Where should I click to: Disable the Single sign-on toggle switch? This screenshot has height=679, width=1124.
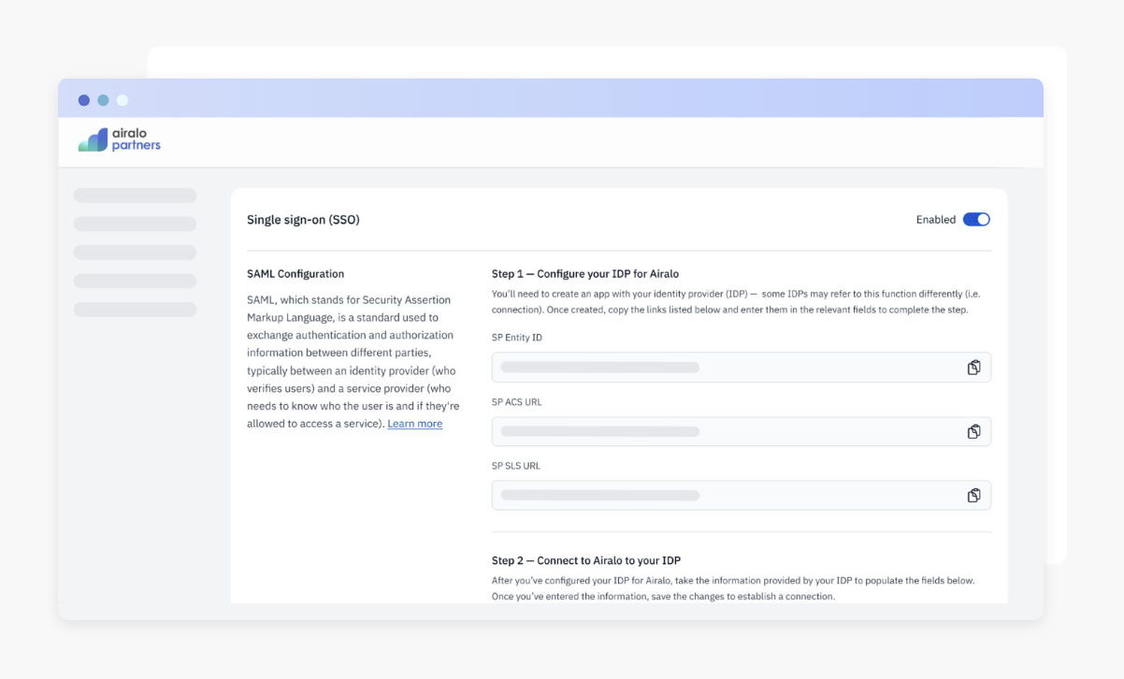(x=976, y=220)
